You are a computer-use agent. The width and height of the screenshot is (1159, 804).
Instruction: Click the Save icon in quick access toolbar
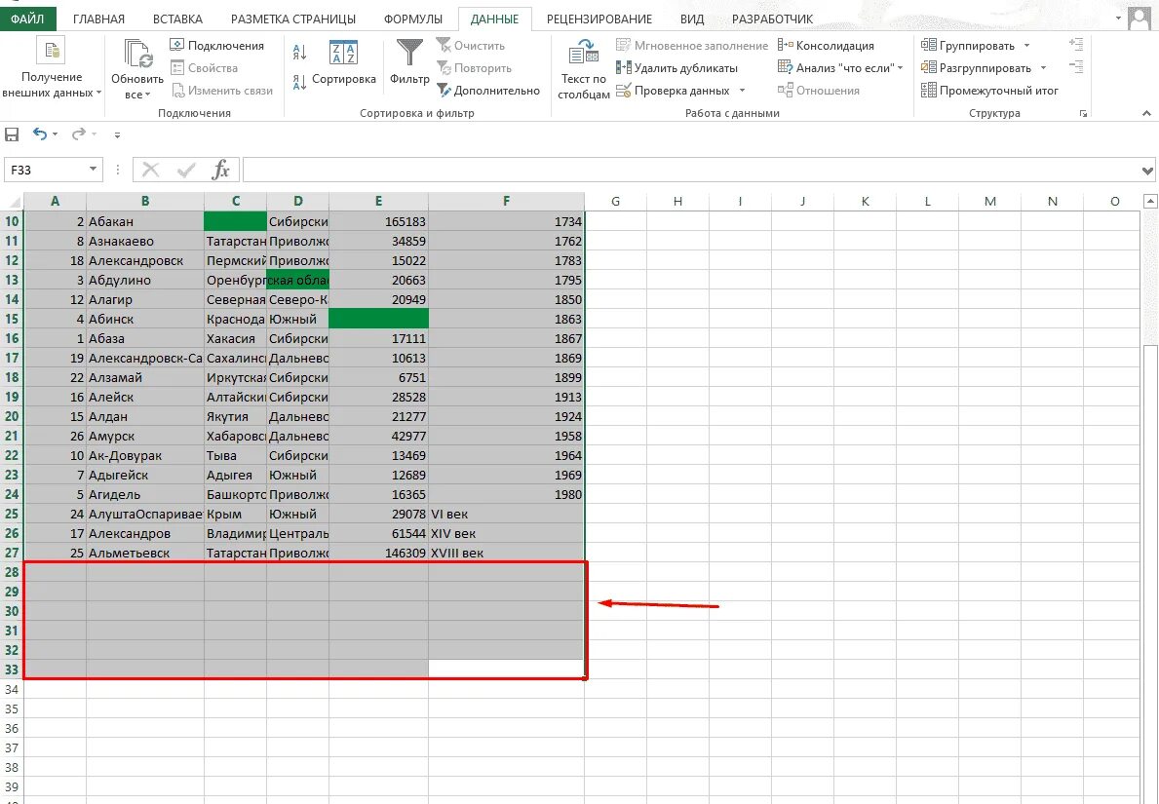[x=12, y=134]
